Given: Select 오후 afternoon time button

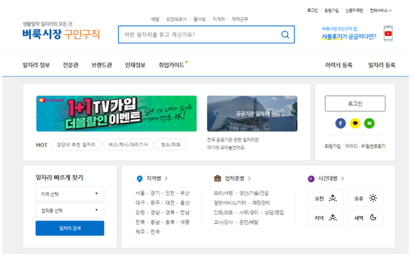Looking at the screenshot, I should (x=365, y=198).
